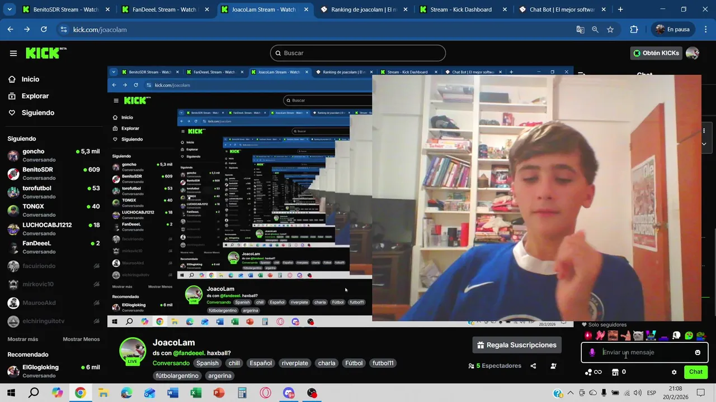Select the fútbolargentino tag
The image size is (716, 402).
(x=177, y=376)
